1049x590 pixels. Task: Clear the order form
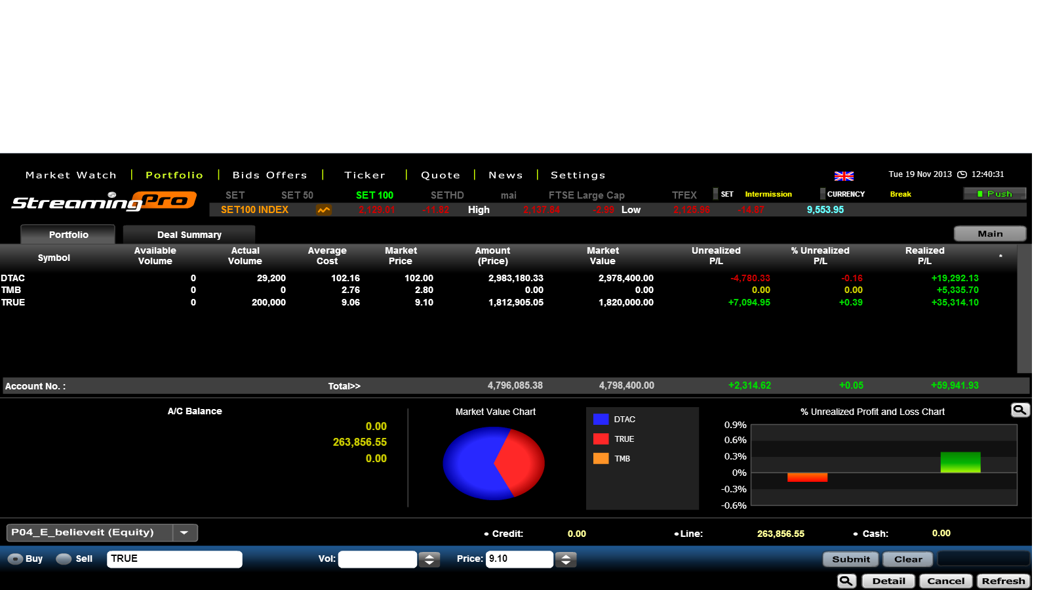click(908, 559)
